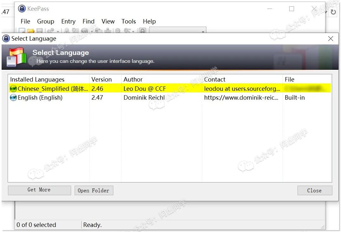The width and height of the screenshot is (341, 232).
Task: Open the Entry menu
Action: [68, 21]
